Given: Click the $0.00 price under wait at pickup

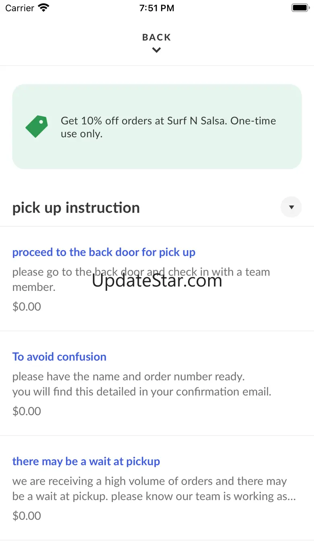Looking at the screenshot, I should tap(27, 516).
